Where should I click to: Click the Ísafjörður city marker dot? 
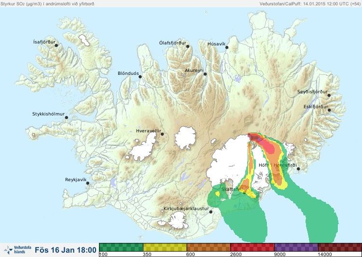pyautogui.click(x=56, y=45)
